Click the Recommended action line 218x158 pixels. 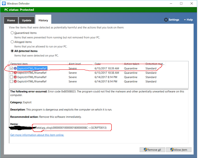pyautogui.click(x=46, y=117)
